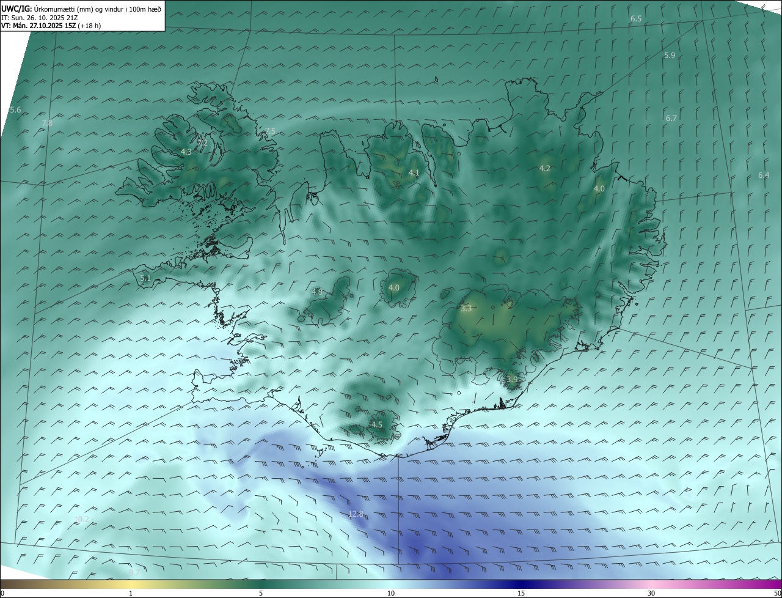782x598 pixels.
Task: Click the 7.5 map value
Action: pyautogui.click(x=270, y=131)
